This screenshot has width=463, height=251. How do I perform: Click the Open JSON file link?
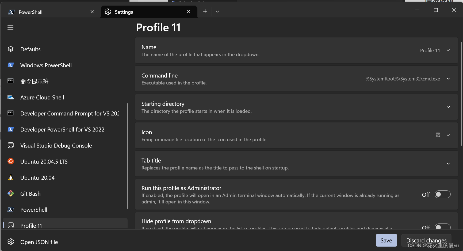pos(39,242)
